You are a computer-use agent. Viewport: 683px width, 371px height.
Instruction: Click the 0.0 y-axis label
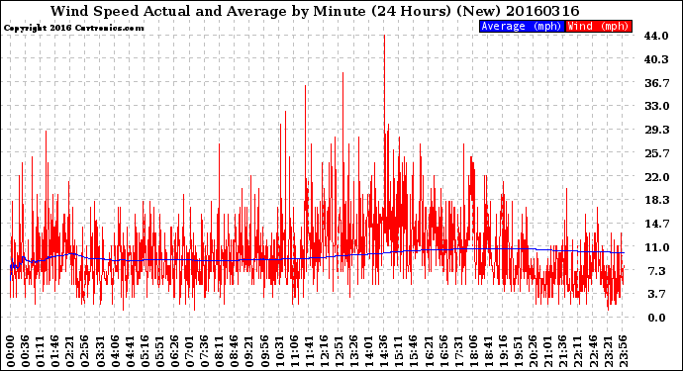pyautogui.click(x=656, y=318)
